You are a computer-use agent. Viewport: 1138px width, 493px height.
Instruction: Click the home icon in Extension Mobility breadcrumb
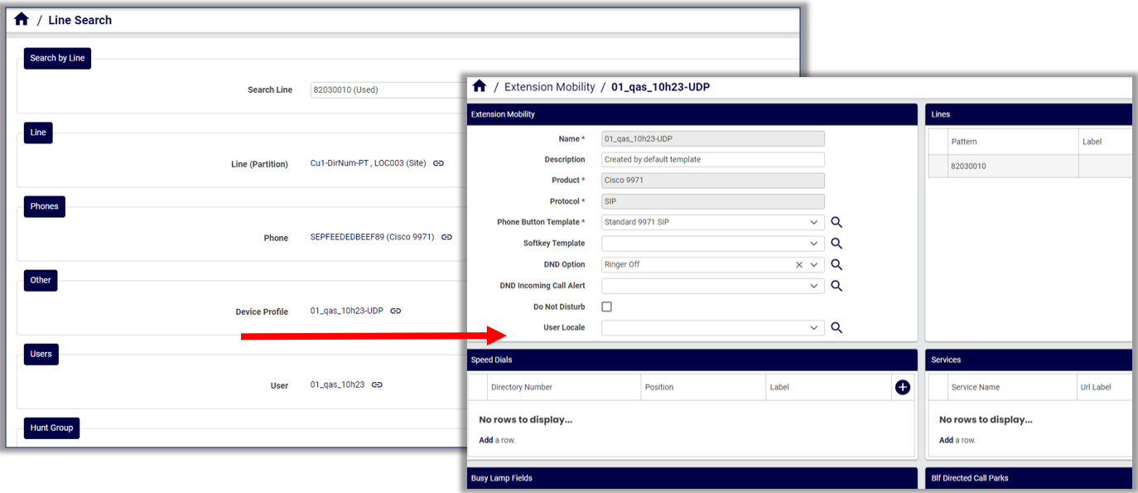[x=479, y=86]
